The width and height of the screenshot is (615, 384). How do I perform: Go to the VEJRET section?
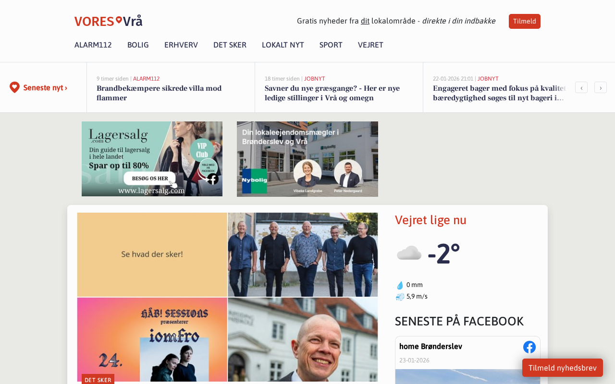coord(370,45)
